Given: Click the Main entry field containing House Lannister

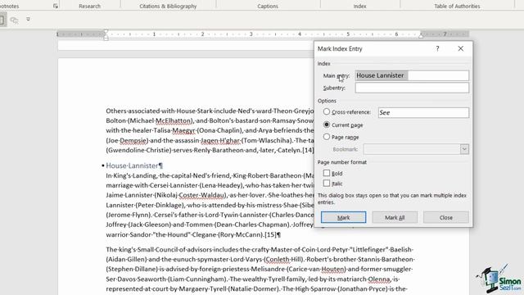Looking at the screenshot, I should click(412, 75).
